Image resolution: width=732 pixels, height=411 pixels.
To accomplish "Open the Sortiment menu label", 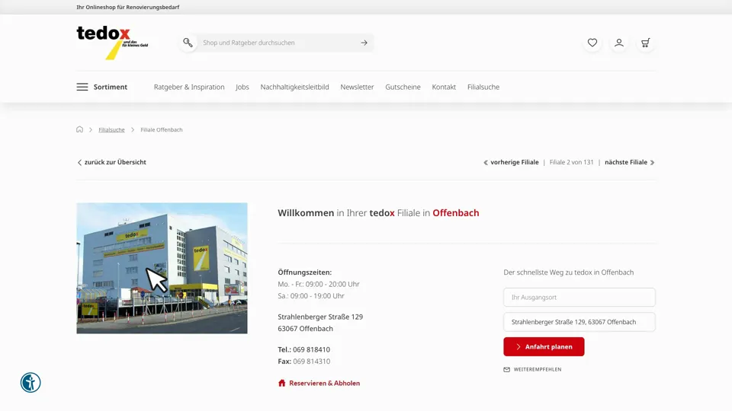I will (110, 87).
